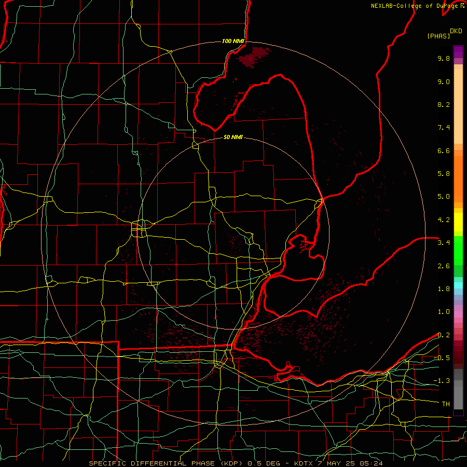This screenshot has width=467, height=467.
Task: Select the 4.2 scale value
Action: (x=444, y=220)
